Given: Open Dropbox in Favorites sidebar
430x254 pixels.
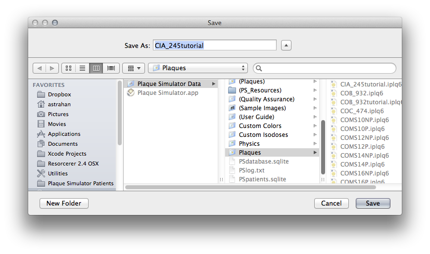Looking at the screenshot, I should [59, 94].
